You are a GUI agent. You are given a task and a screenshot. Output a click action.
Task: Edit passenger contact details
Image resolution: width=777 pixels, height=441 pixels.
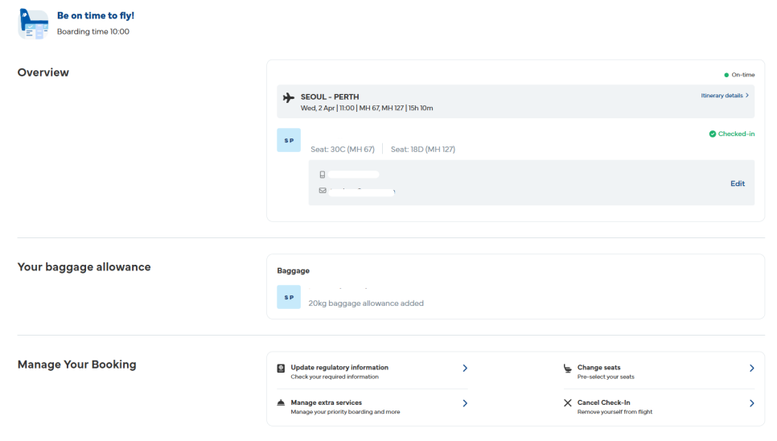[738, 183]
